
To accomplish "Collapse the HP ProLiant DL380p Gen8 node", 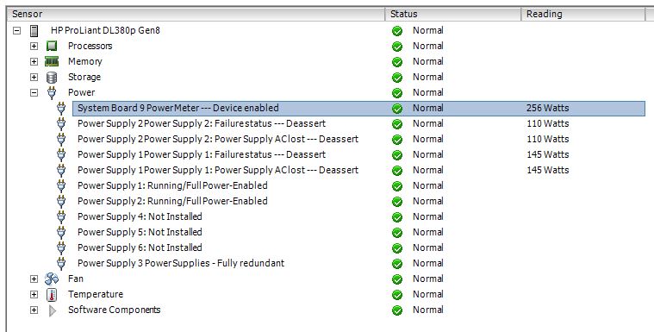I will click(16, 30).
